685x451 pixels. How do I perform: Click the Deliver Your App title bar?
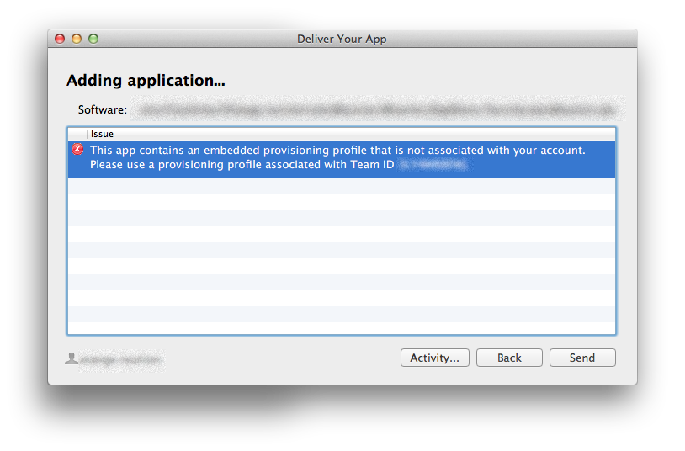coord(342,39)
